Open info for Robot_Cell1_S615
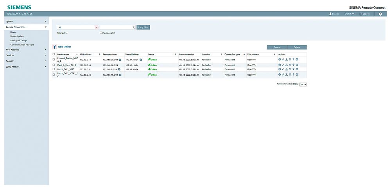Viewport: 391px width, 189px height. tap(280, 69)
